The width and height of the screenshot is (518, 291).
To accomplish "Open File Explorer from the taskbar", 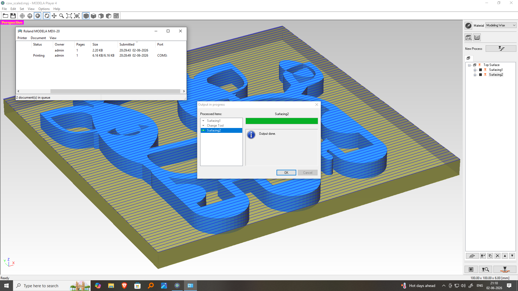I will click(x=111, y=286).
